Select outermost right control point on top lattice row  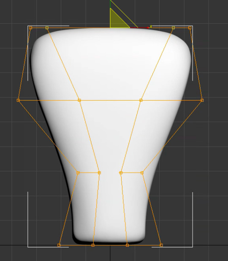point(190,28)
